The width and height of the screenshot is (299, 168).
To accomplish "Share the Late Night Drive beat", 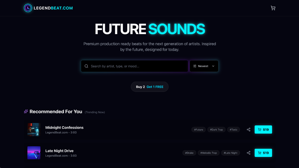I will click(248, 153).
